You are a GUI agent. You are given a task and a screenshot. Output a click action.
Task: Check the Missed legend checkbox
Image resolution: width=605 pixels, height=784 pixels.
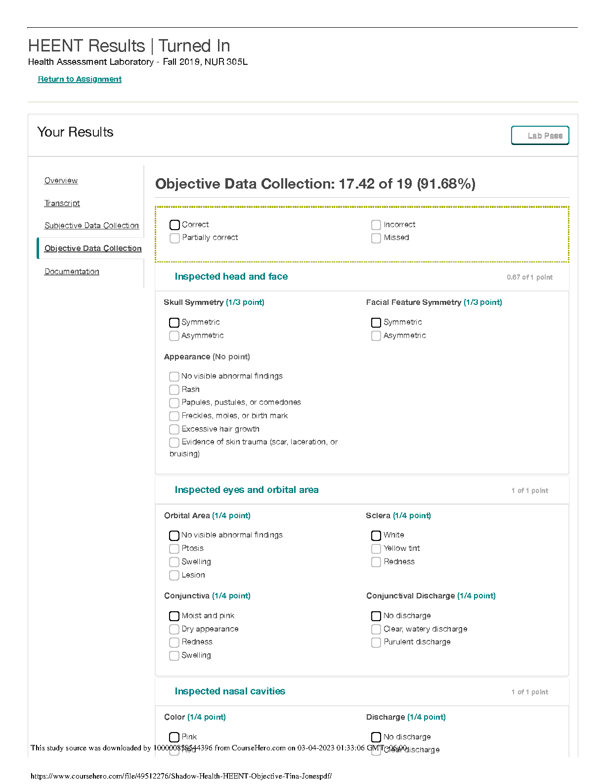pos(376,238)
